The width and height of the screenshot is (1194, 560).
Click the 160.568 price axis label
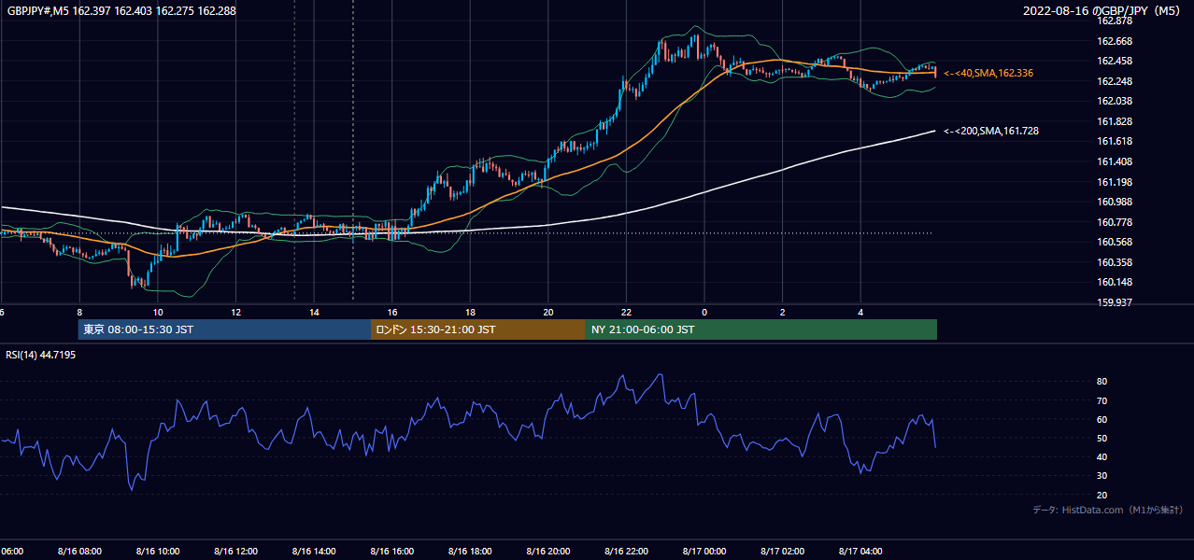click(1114, 242)
